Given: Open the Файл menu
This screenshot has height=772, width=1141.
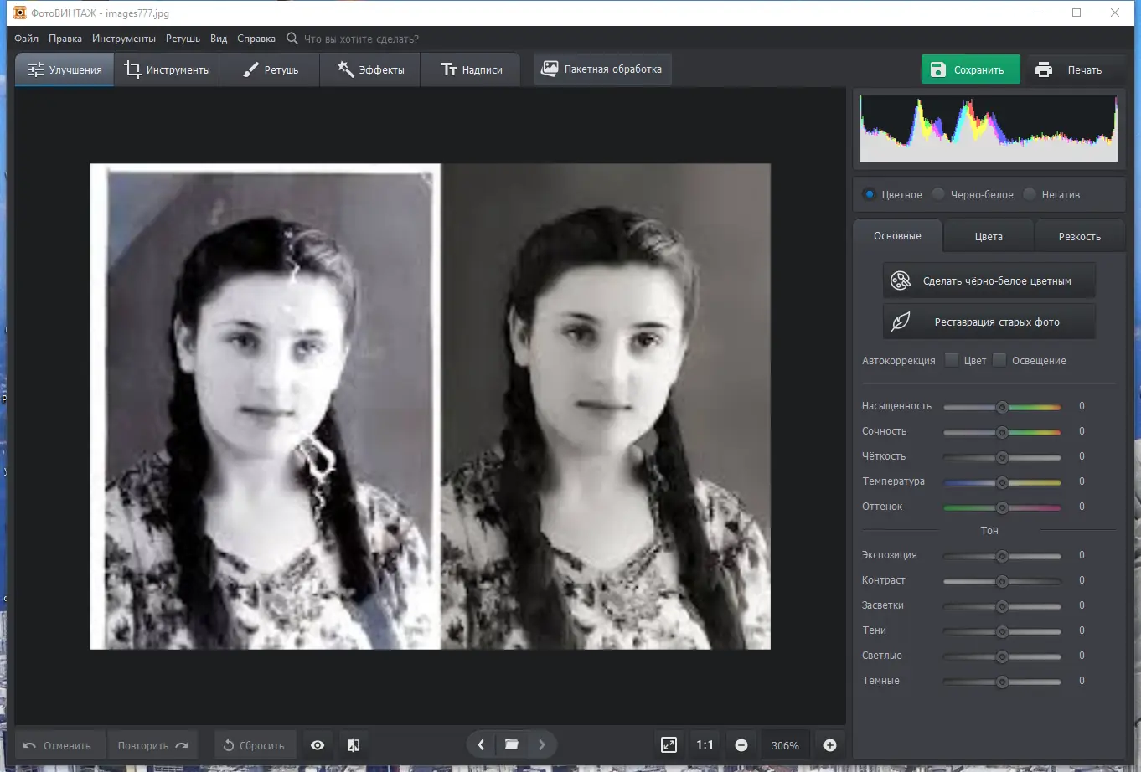Looking at the screenshot, I should pyautogui.click(x=26, y=39).
